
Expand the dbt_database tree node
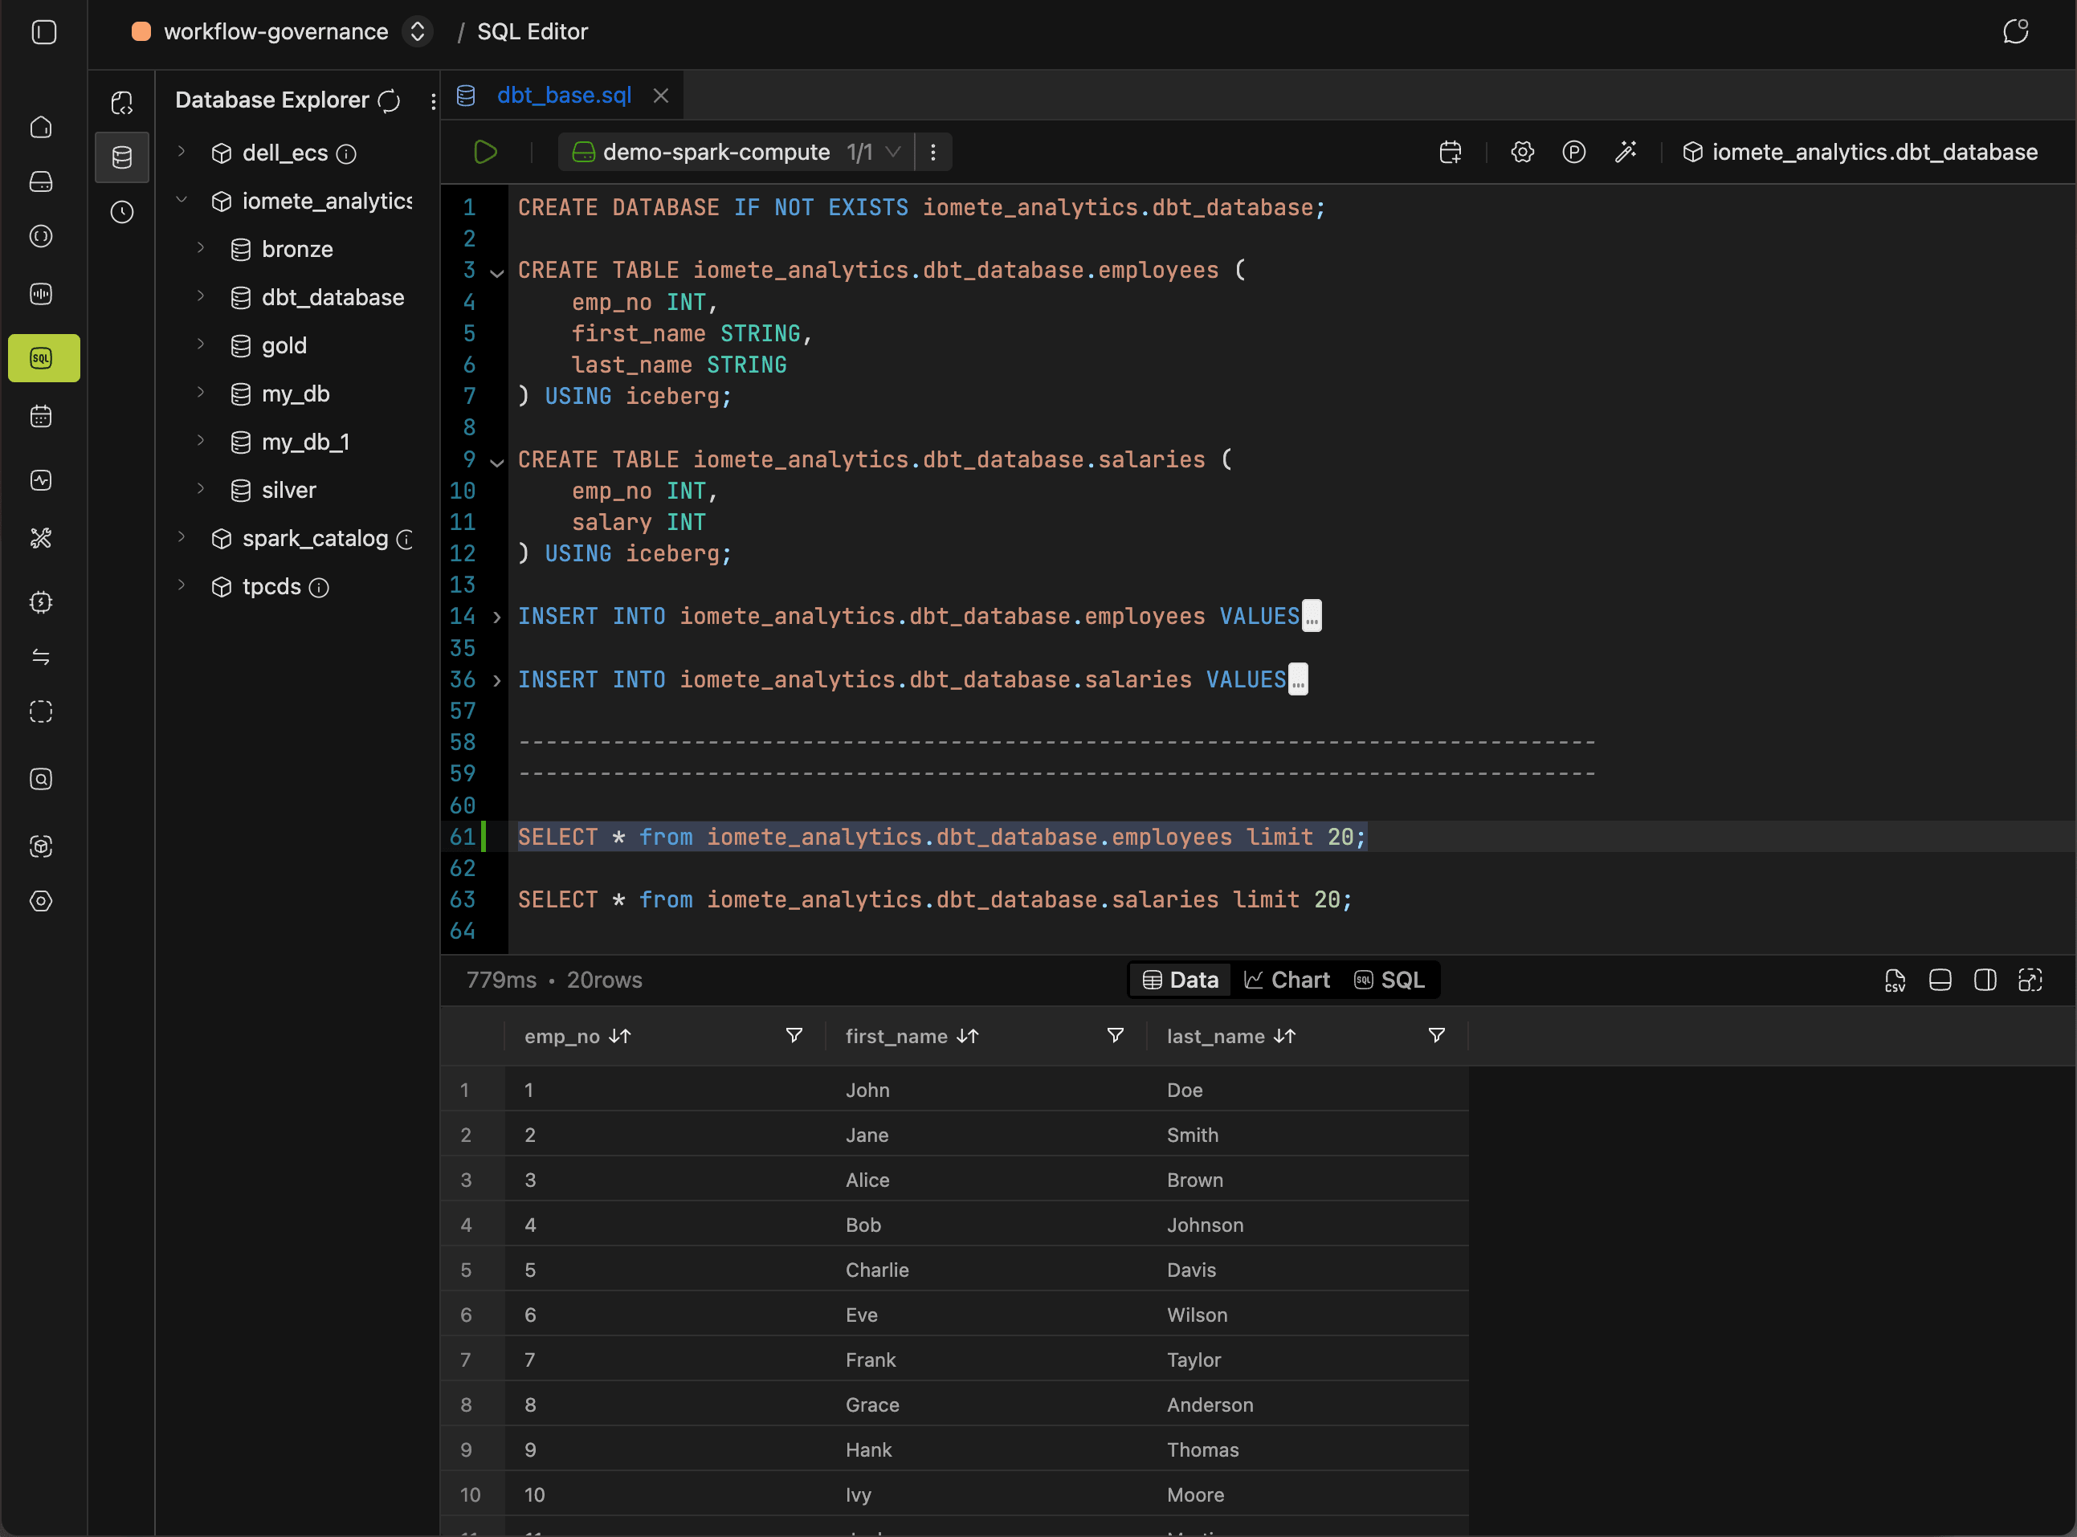point(200,297)
